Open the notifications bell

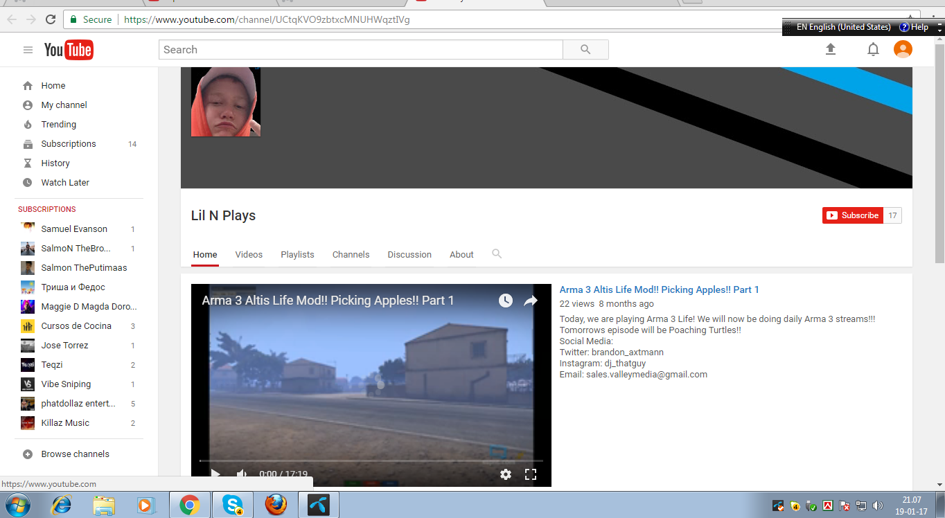[873, 49]
